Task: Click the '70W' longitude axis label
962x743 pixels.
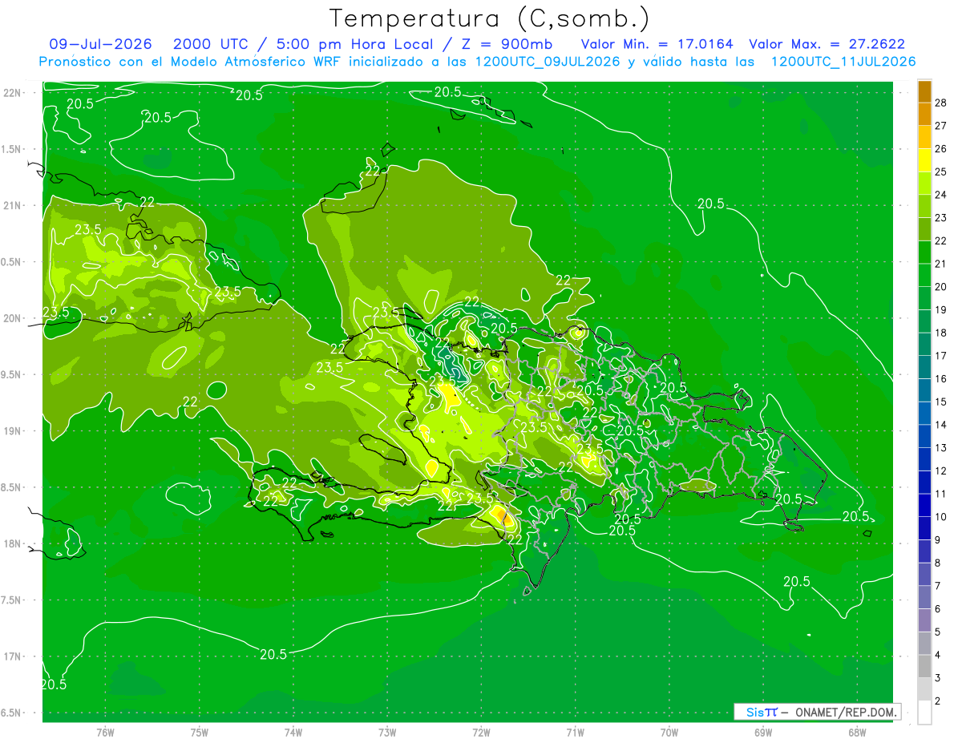Action: point(669,732)
